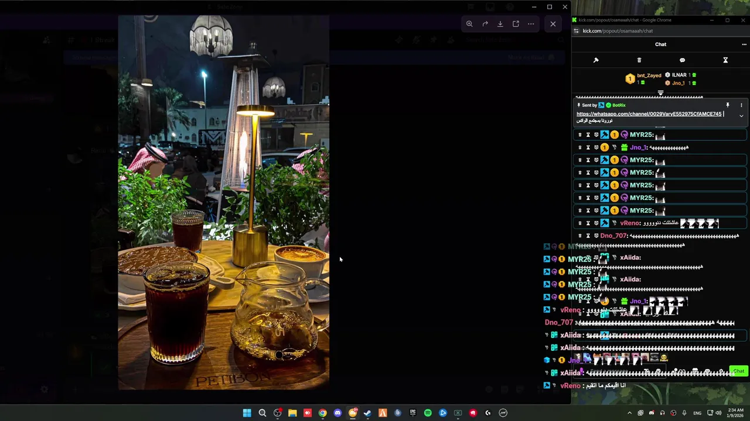
Task: Open the Windows Start menu
Action: 247,413
